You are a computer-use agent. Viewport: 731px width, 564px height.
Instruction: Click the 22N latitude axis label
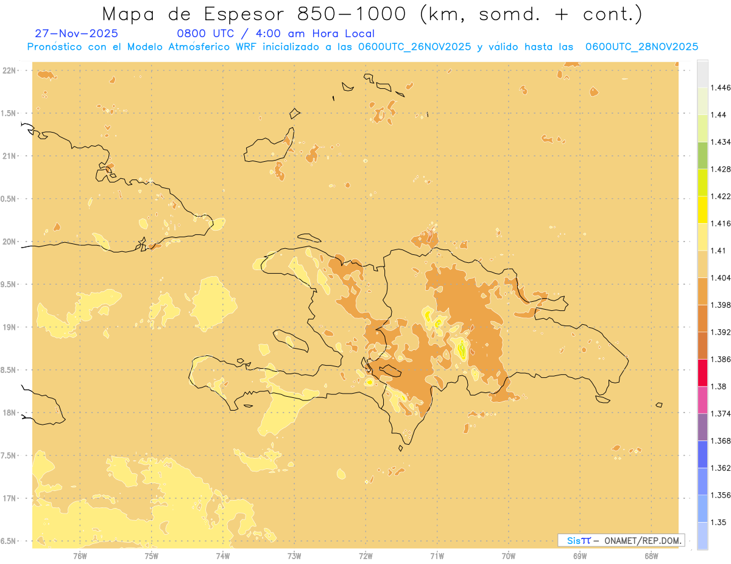[x=9, y=71]
